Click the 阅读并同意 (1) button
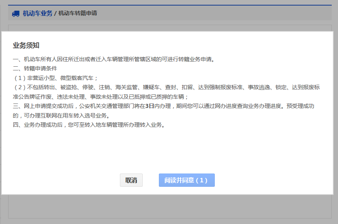This screenshot has height=224, width=338. coord(186,180)
